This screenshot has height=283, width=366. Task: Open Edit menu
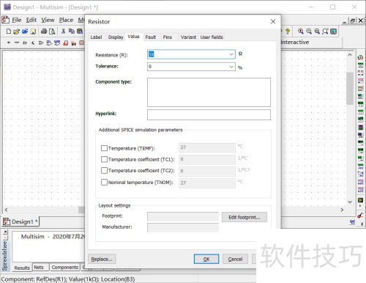(x=31, y=20)
